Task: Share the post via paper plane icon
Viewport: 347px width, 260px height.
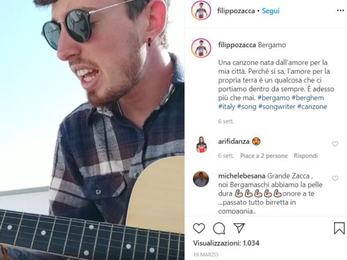Action: (239, 228)
